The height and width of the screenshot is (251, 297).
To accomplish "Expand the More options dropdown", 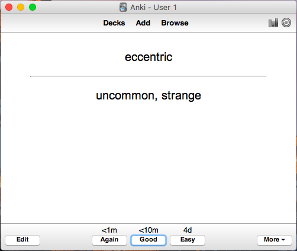I will [275, 240].
